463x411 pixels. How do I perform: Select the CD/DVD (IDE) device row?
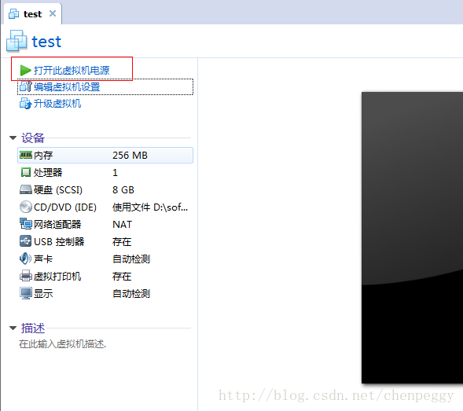tap(105, 207)
